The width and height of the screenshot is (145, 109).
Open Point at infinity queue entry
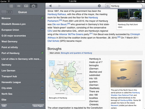tap(23, 47)
